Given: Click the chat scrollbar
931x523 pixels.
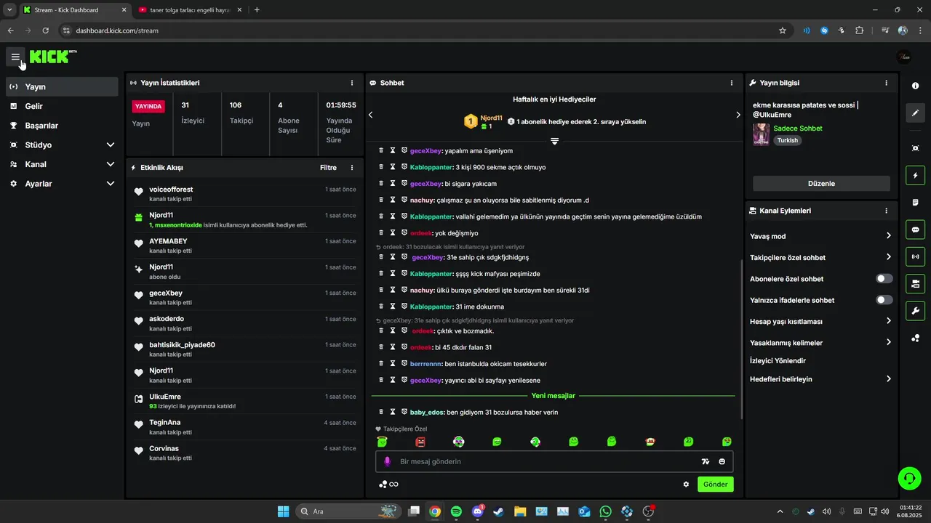Looking at the screenshot, I should (x=741, y=338).
